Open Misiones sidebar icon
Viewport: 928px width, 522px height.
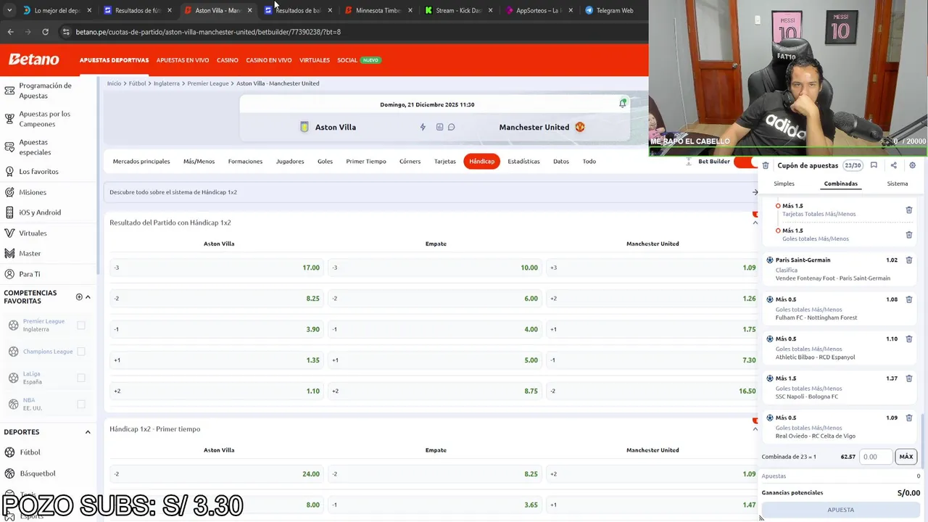coord(9,192)
